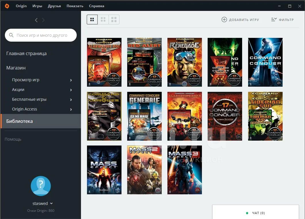Click download icon on Command & Conquer 4
The image size is (305, 219).
[251, 84]
